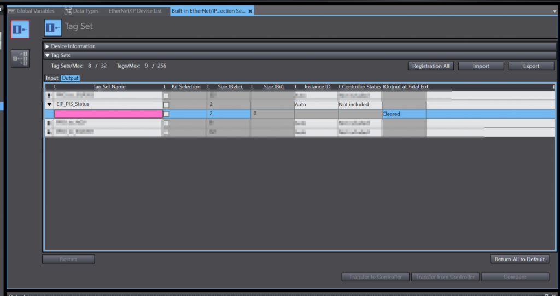
Task: Open the EtherNet/IP Device List tab
Action: (135, 11)
